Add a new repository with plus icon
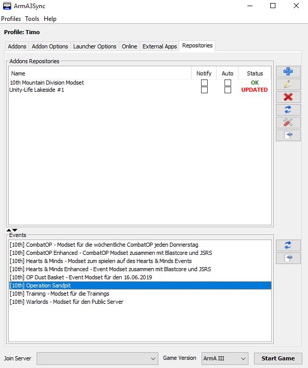 (x=288, y=72)
